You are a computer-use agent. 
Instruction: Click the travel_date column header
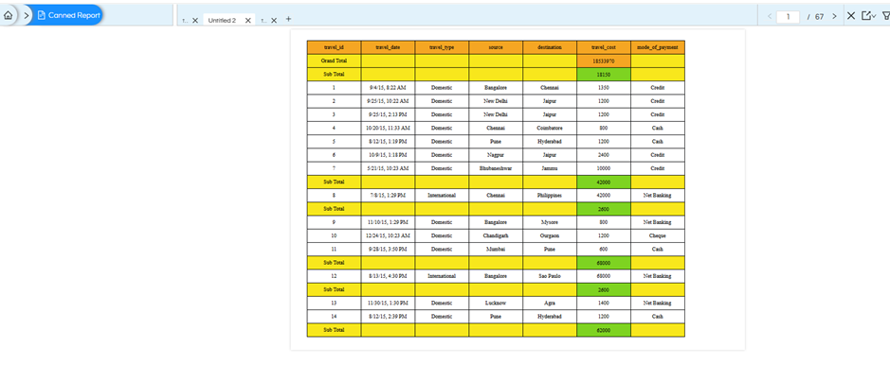pyautogui.click(x=388, y=47)
